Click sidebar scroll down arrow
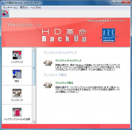The image size is (132, 130). point(34,122)
